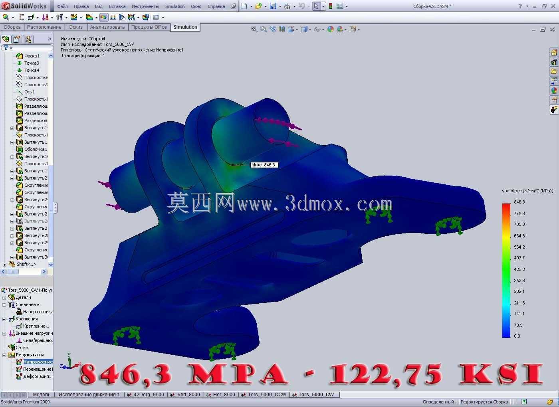Switch to the ConfigurationManager tab icon
Screen dimensions: 559x407
click(x=28, y=39)
